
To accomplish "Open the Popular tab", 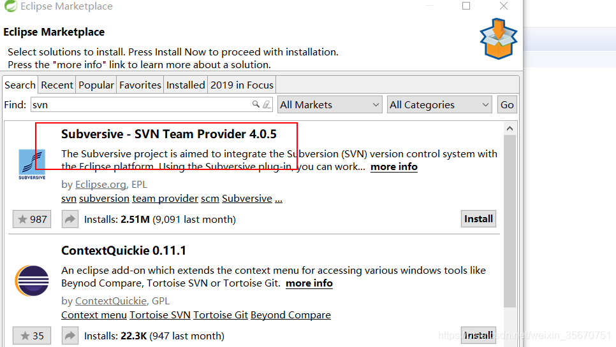I will 96,85.
